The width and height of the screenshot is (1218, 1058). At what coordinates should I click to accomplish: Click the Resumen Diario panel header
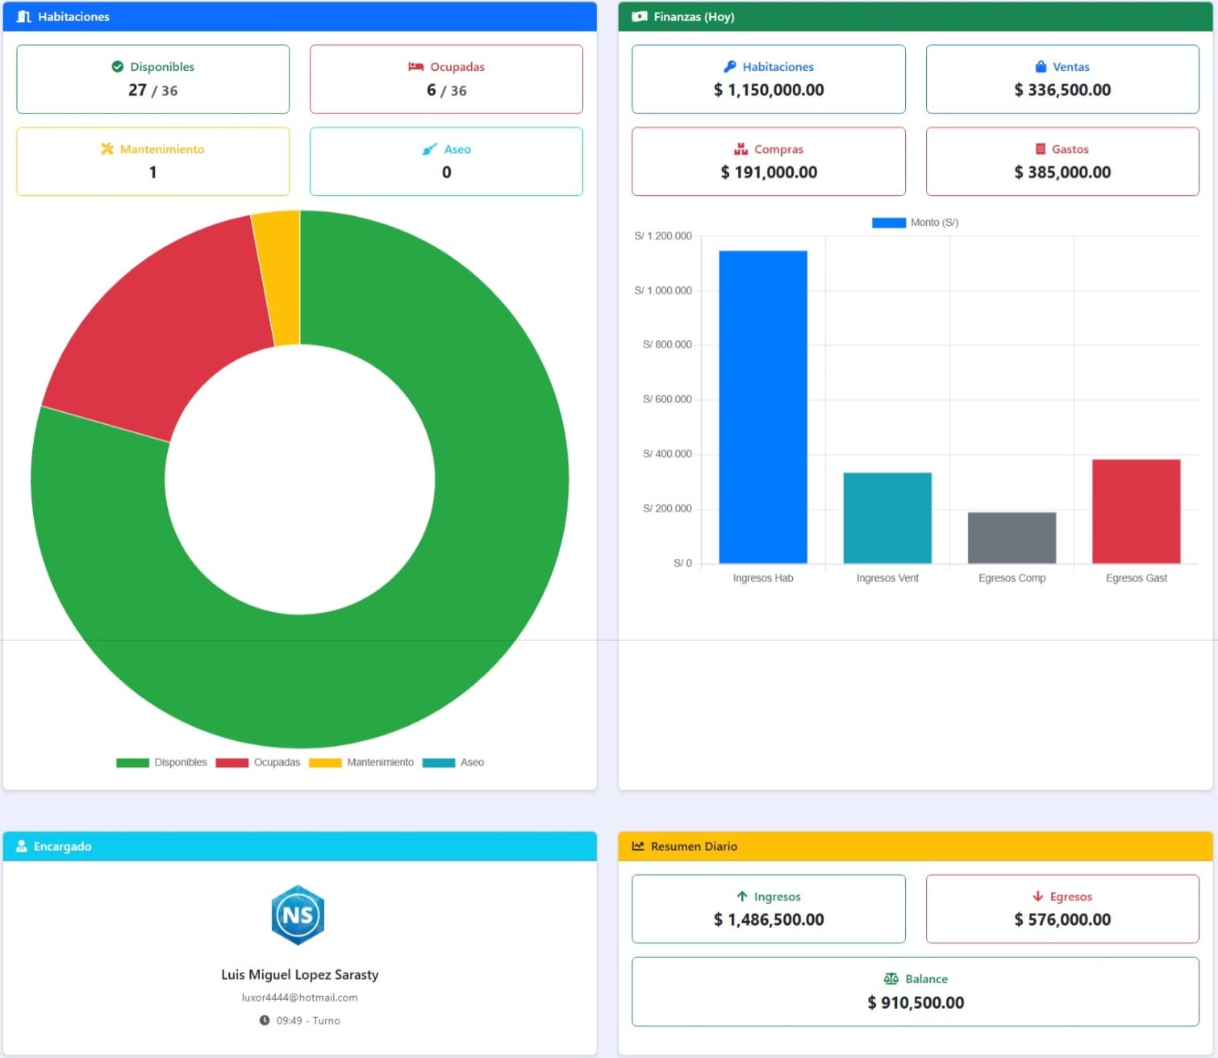point(915,846)
